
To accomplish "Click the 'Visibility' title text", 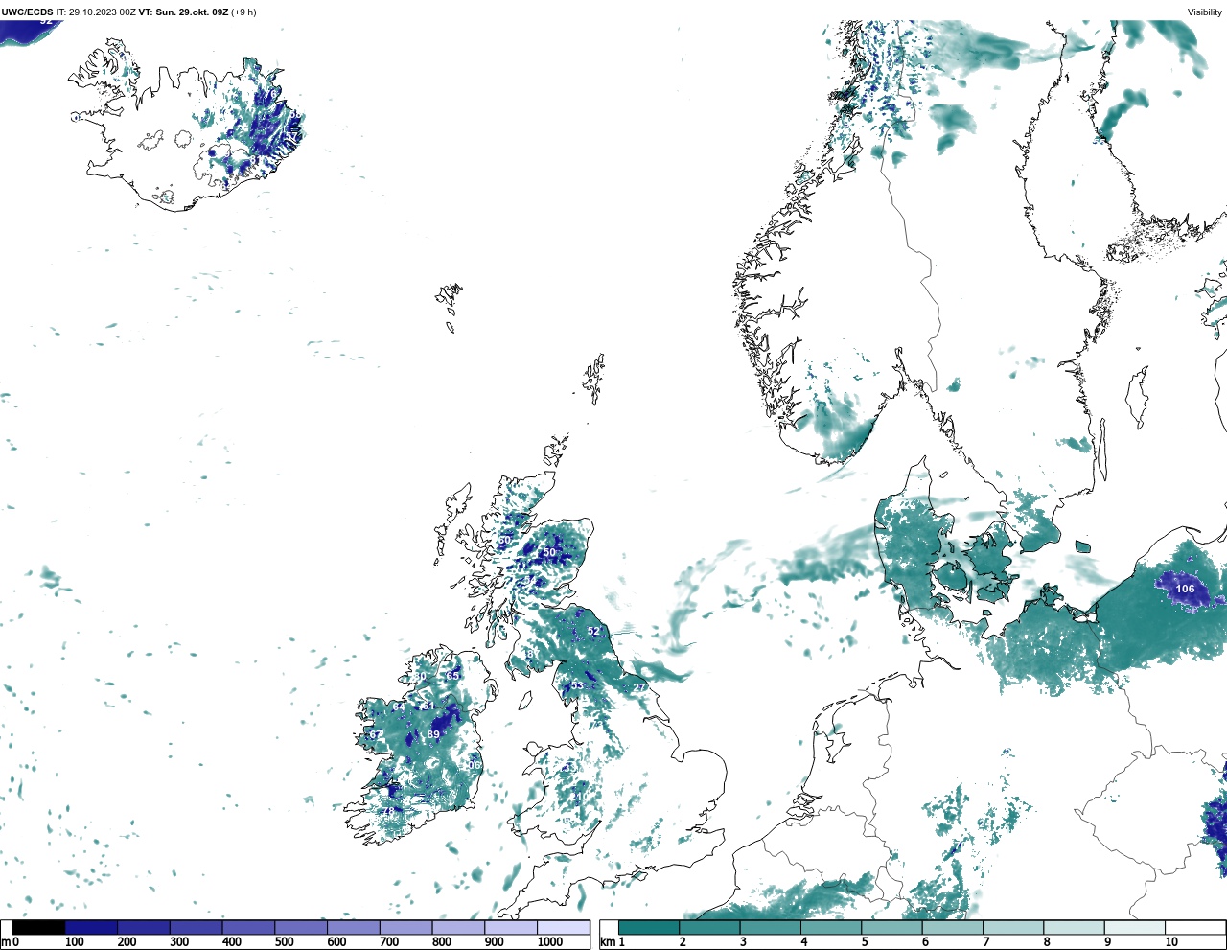I will tap(1205, 12).
